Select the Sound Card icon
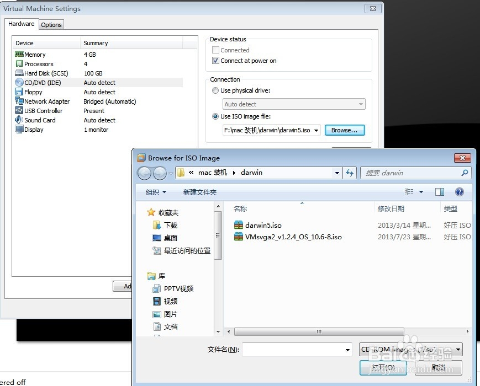This screenshot has height=386, width=480. pyautogui.click(x=19, y=120)
